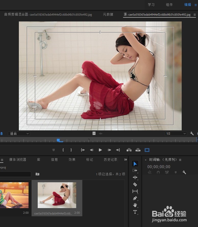Click Add Marker in source monitor
Screen dimensions: 198x227
(54, 150)
